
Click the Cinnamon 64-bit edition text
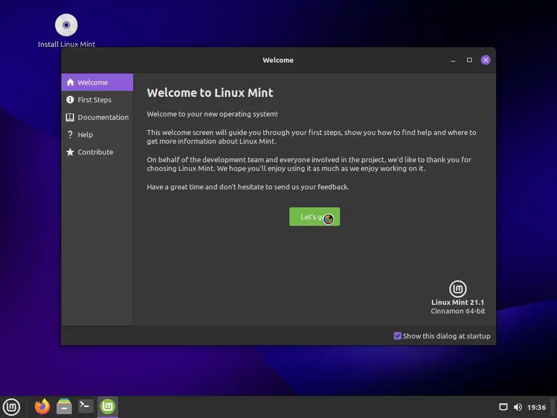[x=458, y=311]
